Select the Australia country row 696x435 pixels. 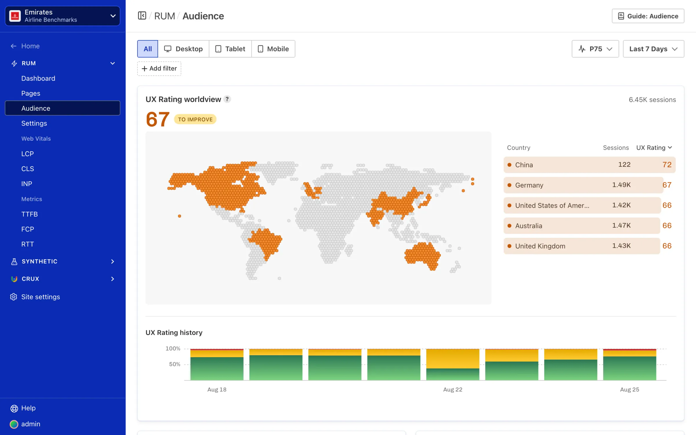[590, 226]
